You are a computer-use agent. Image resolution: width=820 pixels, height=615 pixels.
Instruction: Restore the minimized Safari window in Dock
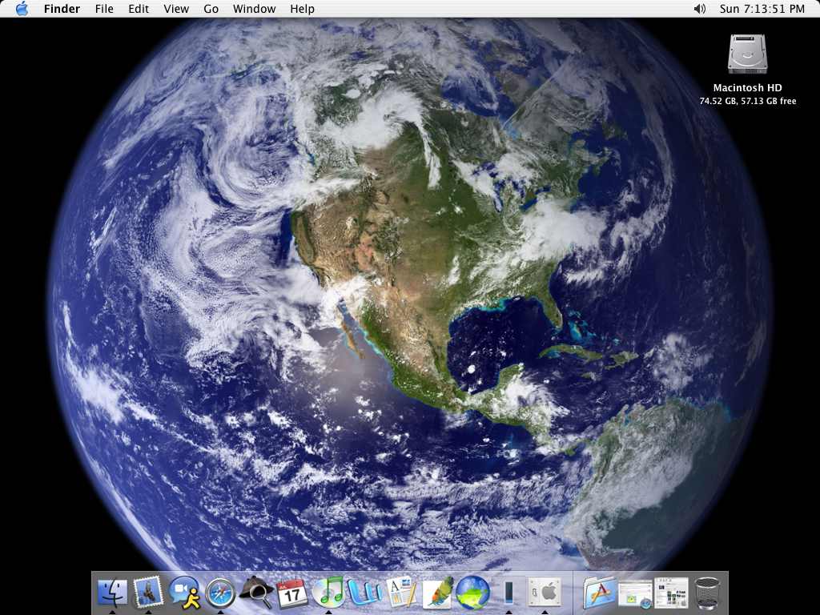click(x=635, y=594)
